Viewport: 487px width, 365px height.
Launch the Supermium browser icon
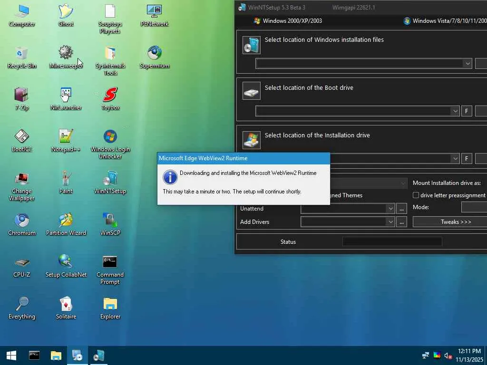[155, 58]
